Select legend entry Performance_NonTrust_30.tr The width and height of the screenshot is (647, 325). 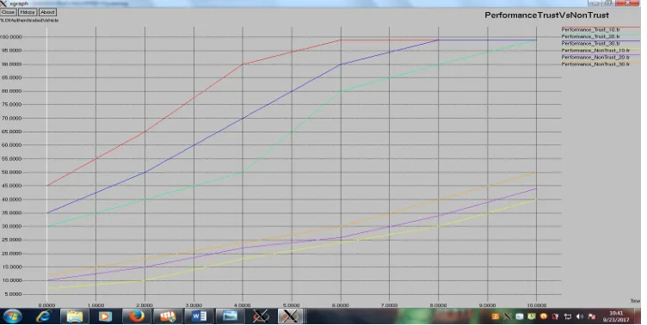tap(595, 64)
